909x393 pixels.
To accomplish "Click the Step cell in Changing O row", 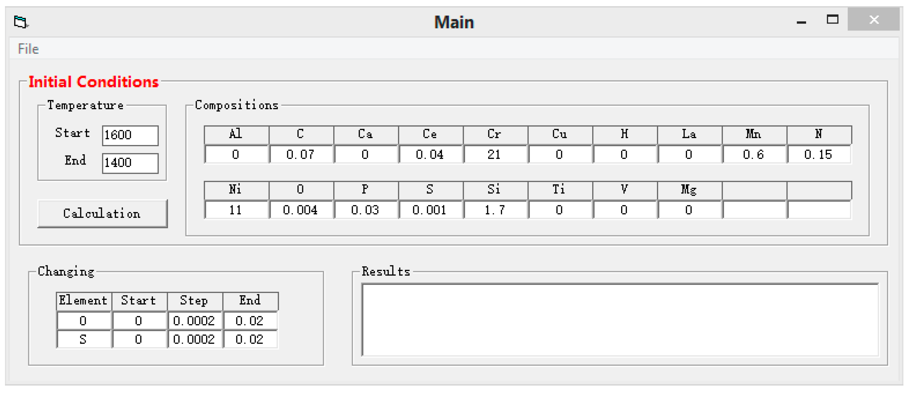I will point(194,321).
